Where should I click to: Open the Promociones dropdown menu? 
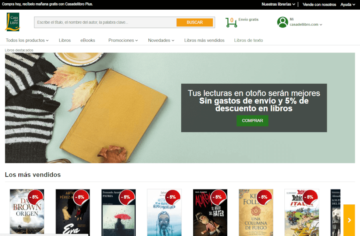[x=123, y=40]
